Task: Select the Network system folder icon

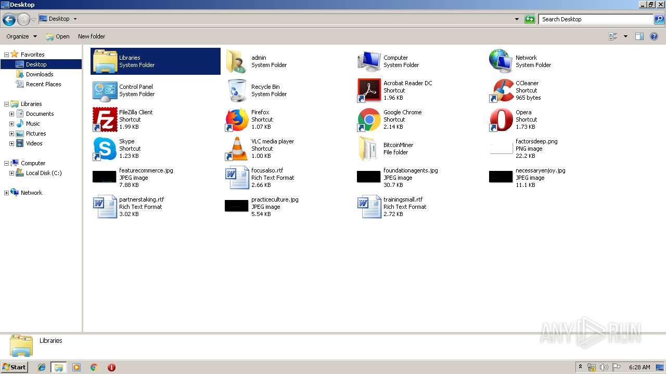Action: (501, 61)
